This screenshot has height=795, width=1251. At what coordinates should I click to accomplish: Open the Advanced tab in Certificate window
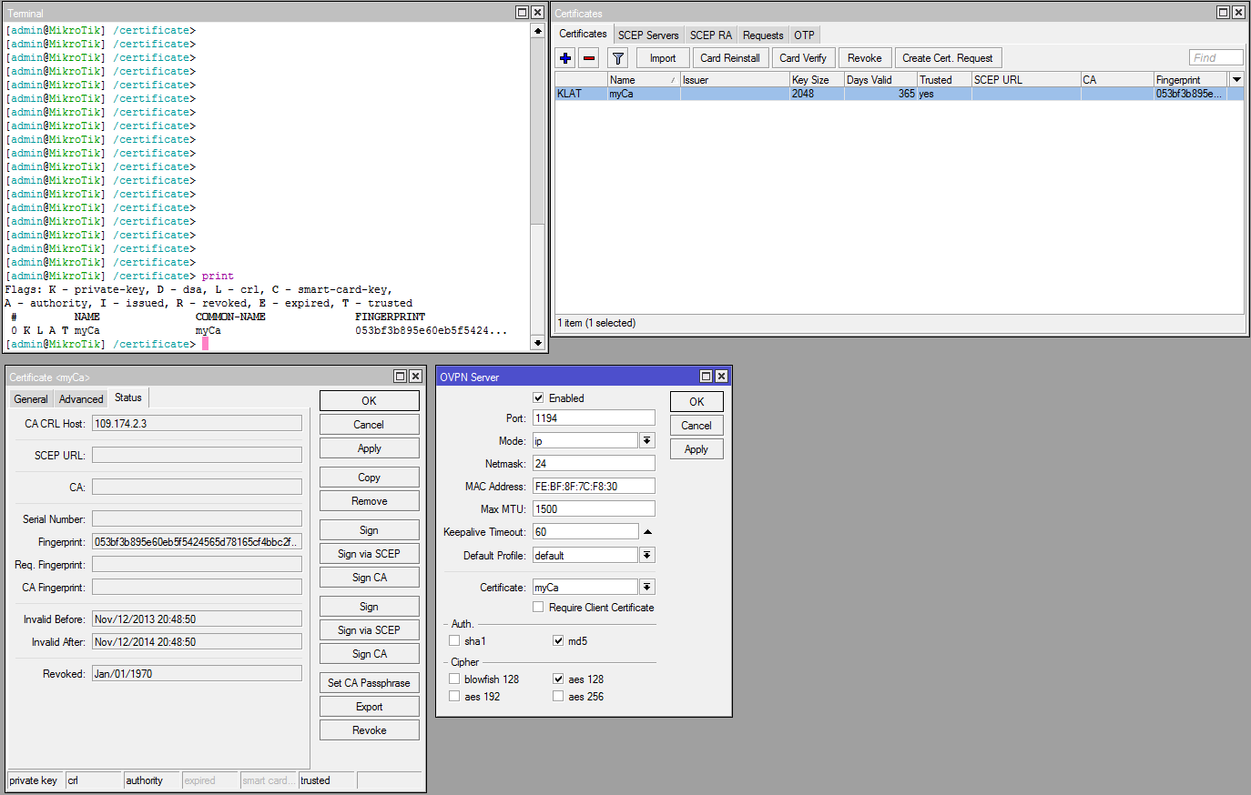[81, 399]
